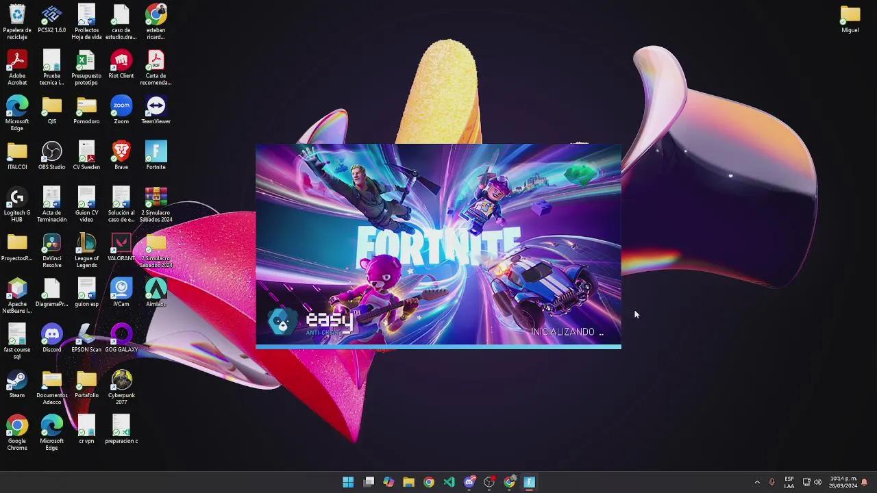Open the esteban ricard Chrome profile shortcut
877x493 pixels.
point(156,22)
